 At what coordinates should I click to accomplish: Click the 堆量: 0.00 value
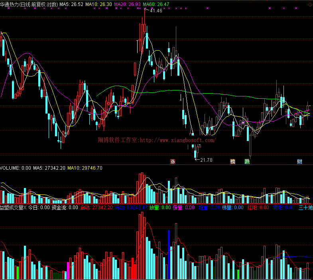click(x=209, y=208)
